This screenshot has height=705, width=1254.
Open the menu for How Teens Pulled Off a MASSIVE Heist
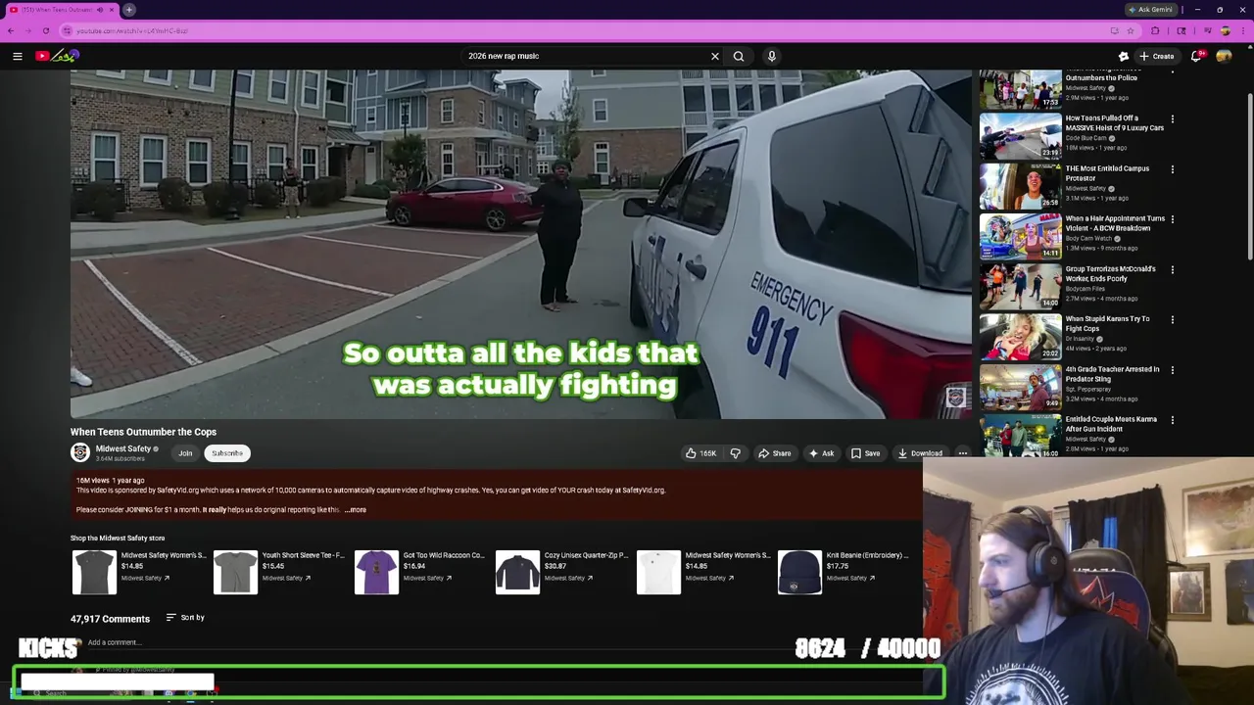[1172, 119]
